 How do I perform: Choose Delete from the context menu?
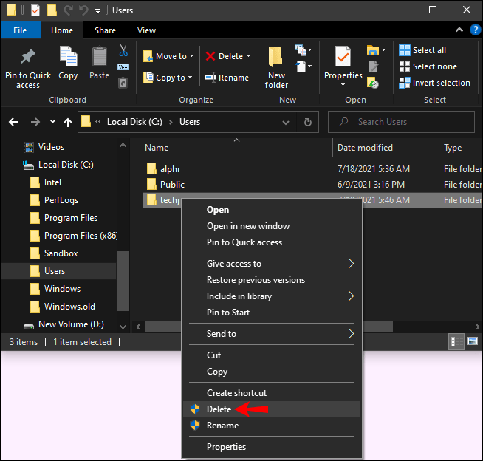(271, 409)
